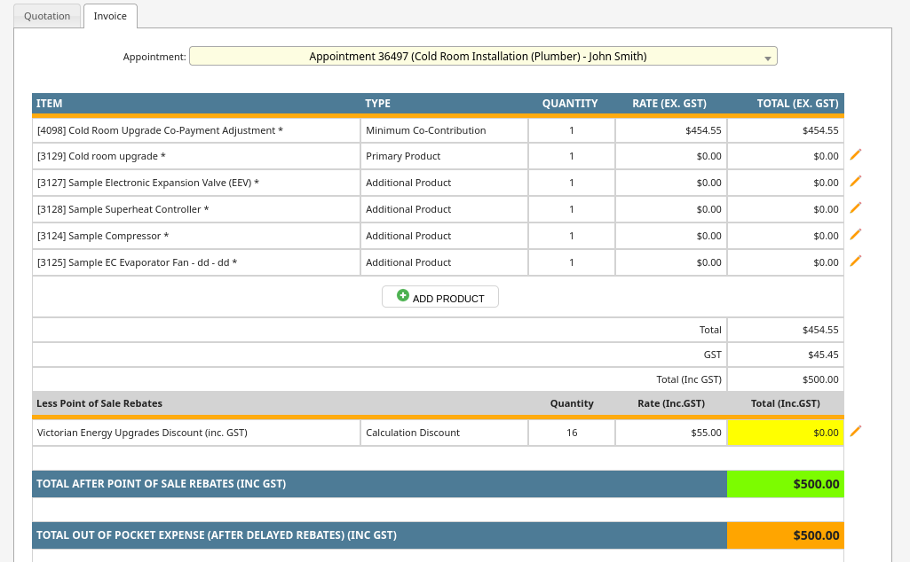
Task: Click edit pencil for Sample Compressor
Action: tap(856, 235)
